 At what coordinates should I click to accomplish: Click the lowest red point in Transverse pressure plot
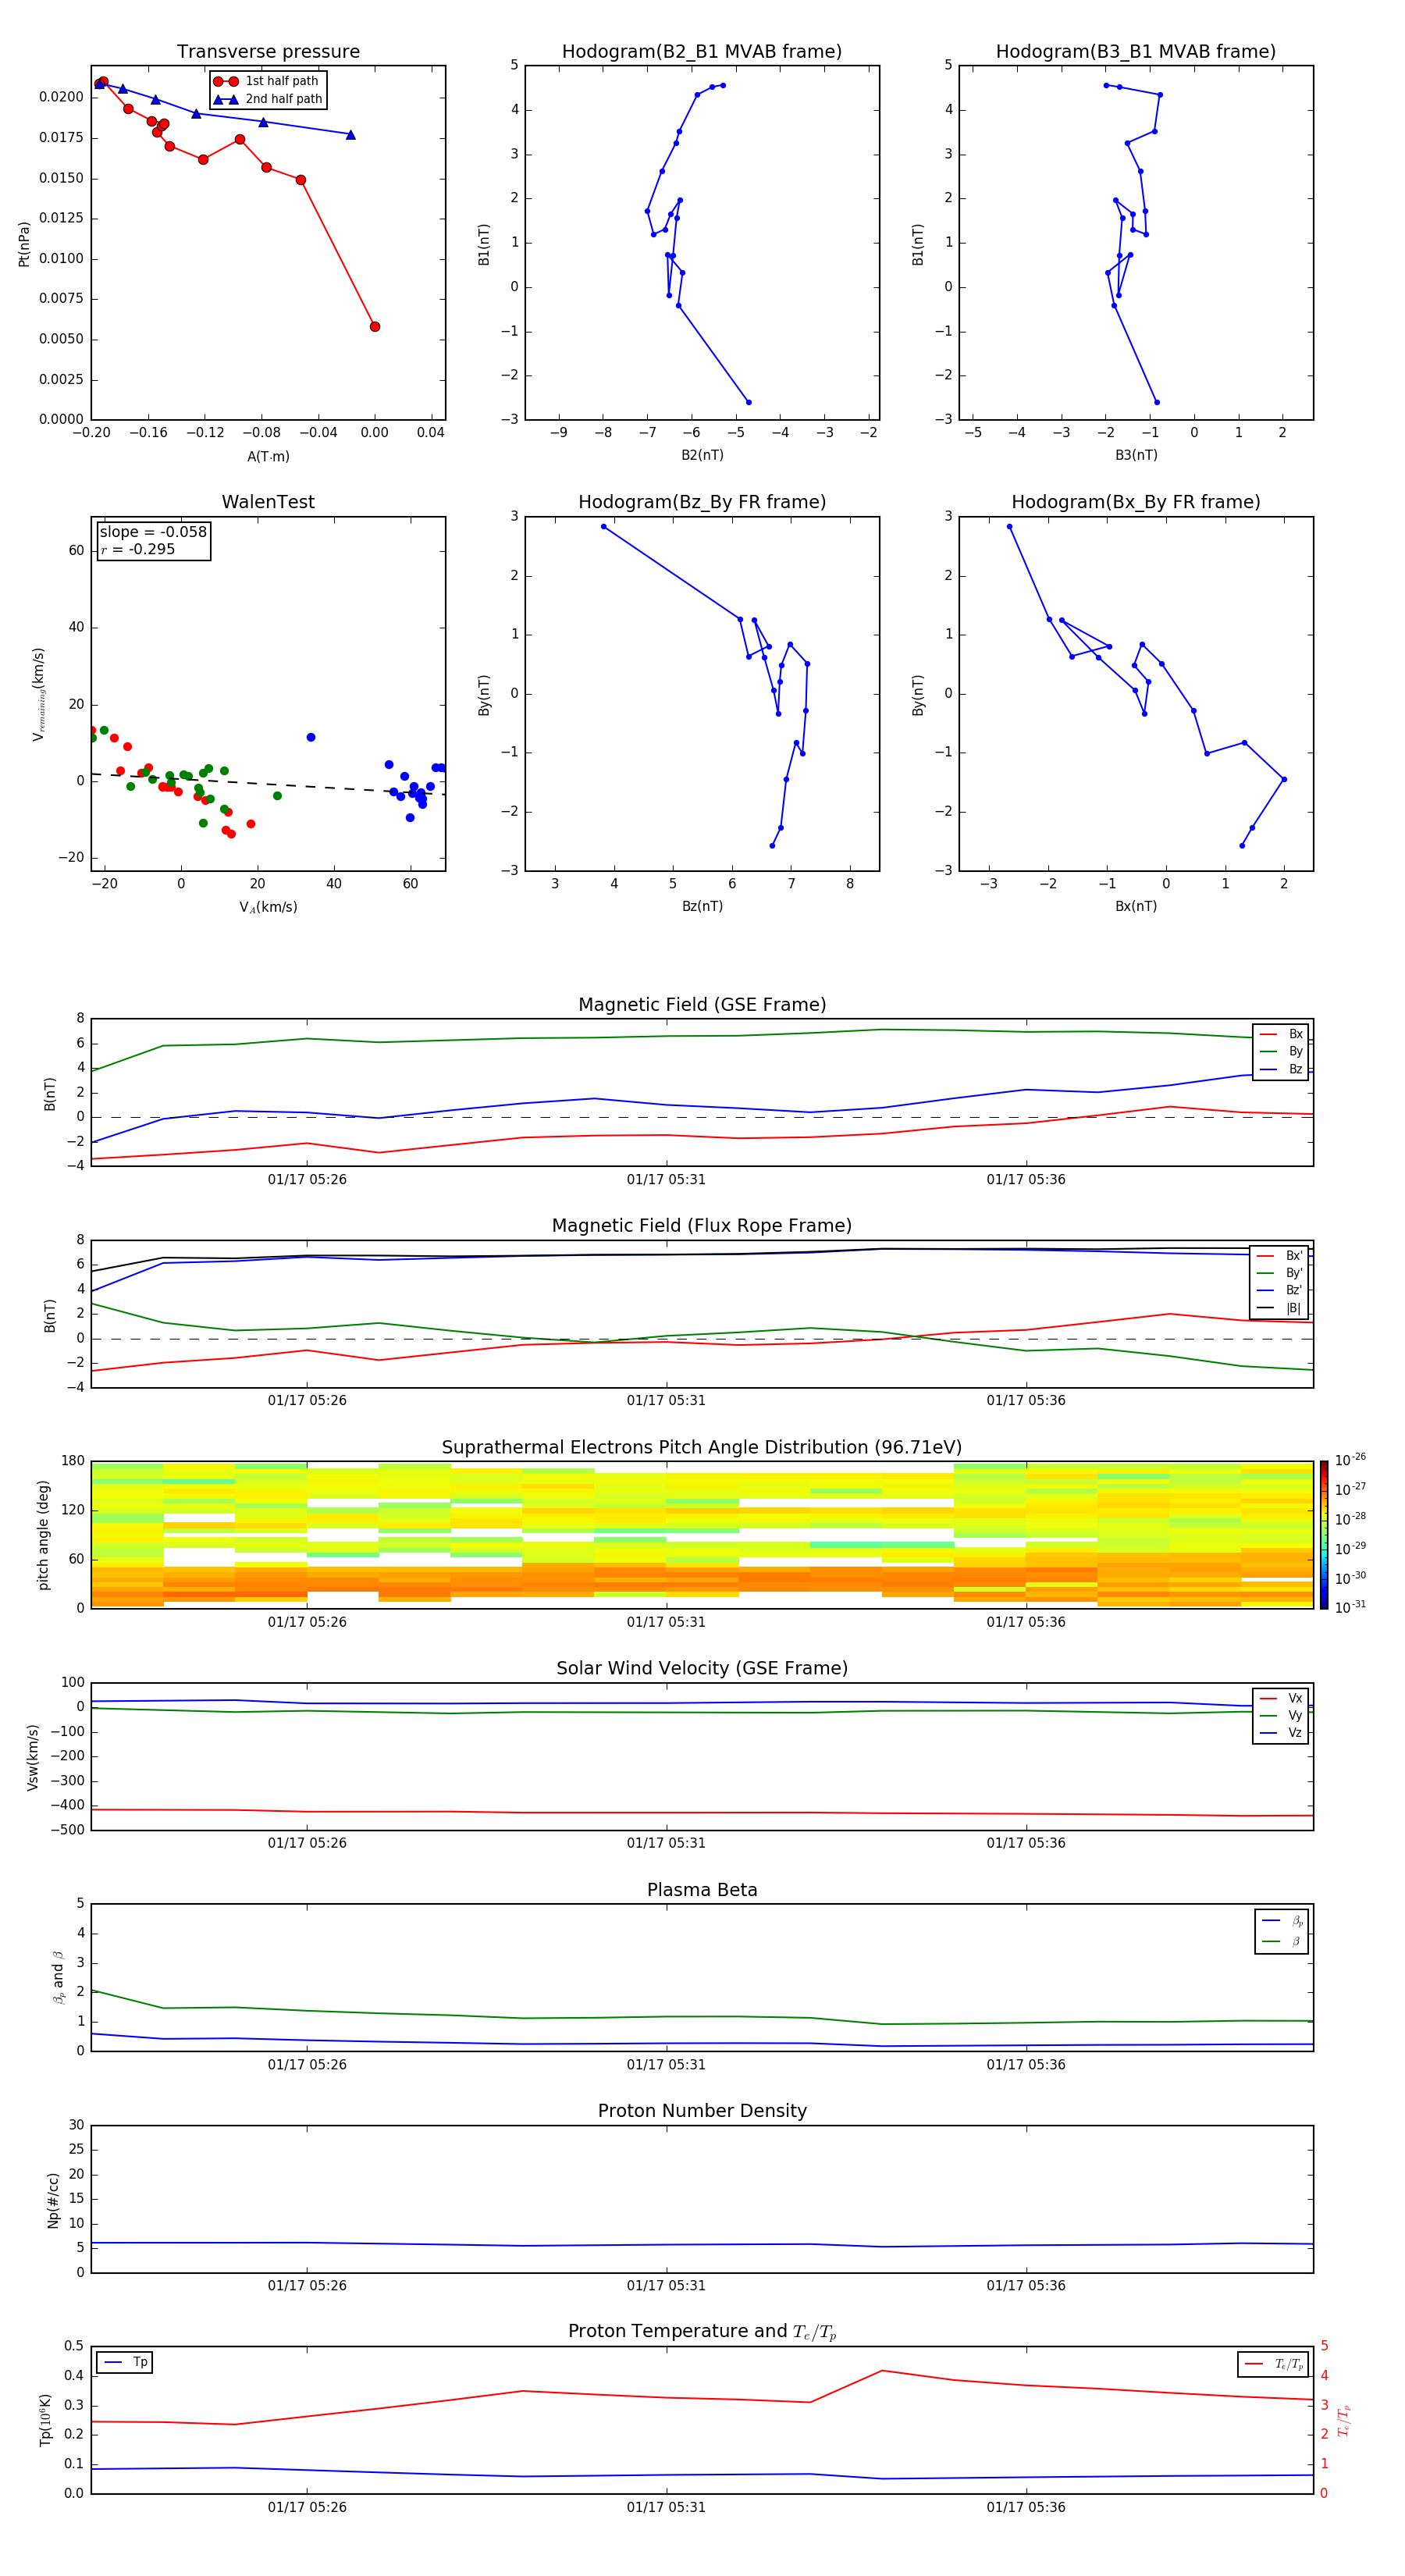coord(375,327)
